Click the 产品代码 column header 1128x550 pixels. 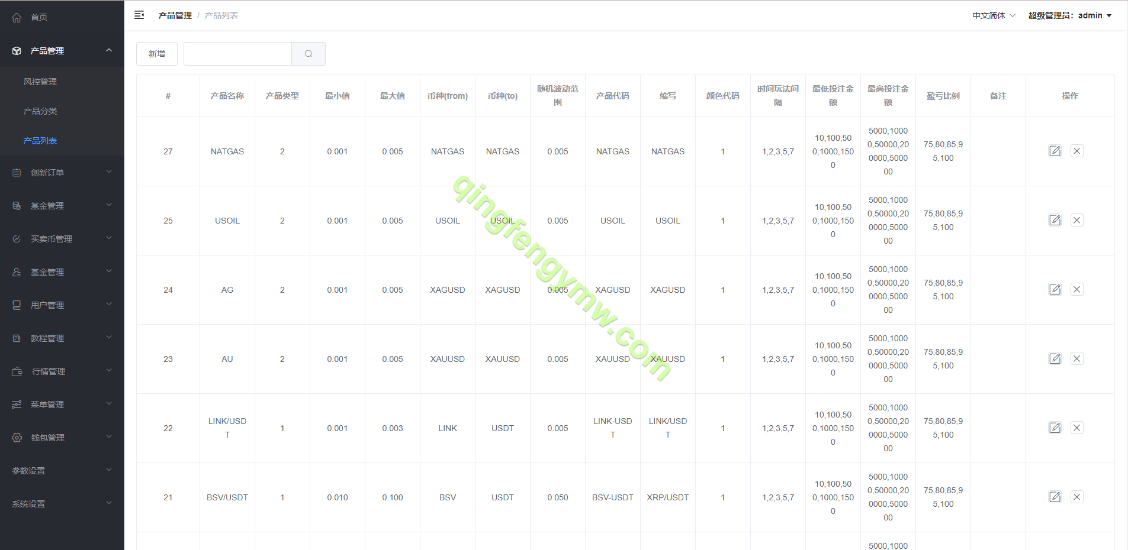point(613,96)
